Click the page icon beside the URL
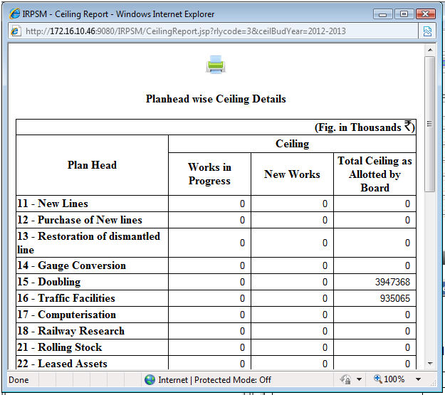This screenshot has width=445, height=395. click(15, 31)
